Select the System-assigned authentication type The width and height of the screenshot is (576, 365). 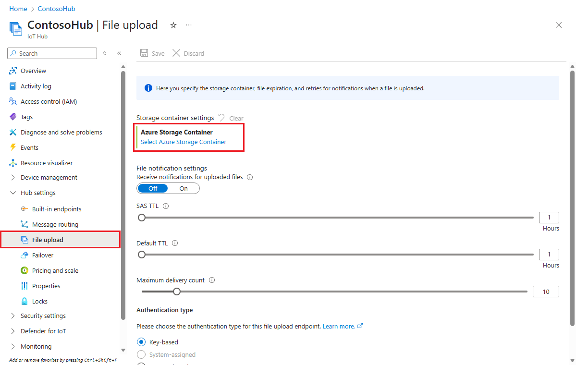coord(141,354)
